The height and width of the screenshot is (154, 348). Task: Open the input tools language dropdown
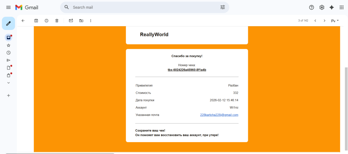335,21
